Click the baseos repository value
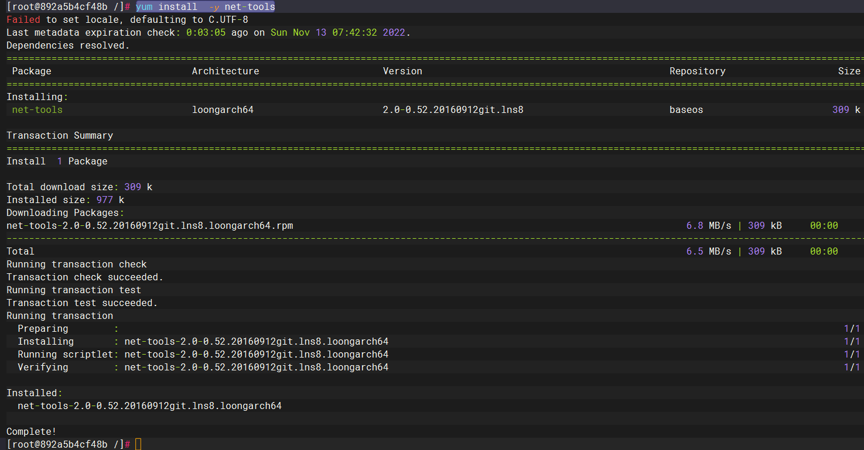864x450 pixels. (x=687, y=109)
